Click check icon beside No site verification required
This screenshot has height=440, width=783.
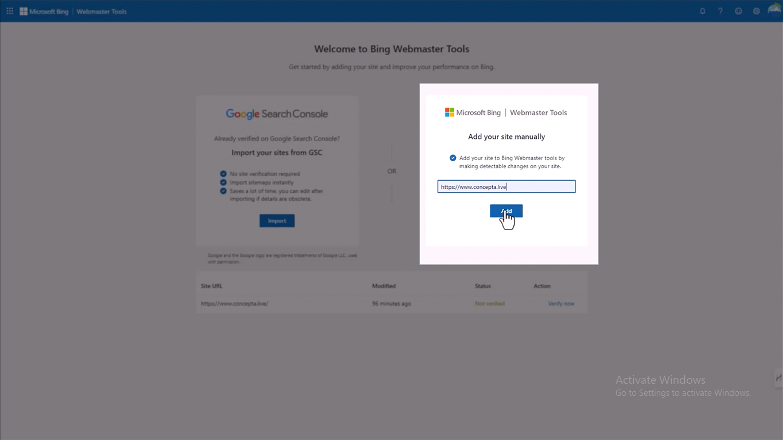point(223,174)
